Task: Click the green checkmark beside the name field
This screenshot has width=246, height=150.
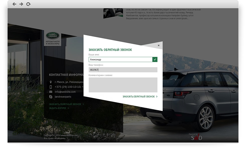Action: pos(155,60)
